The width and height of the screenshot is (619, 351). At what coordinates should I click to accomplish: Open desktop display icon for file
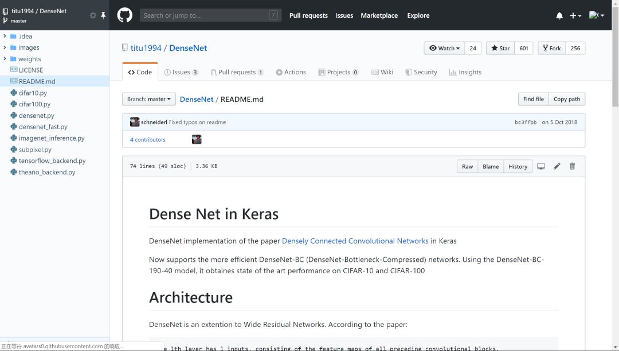[x=540, y=166]
